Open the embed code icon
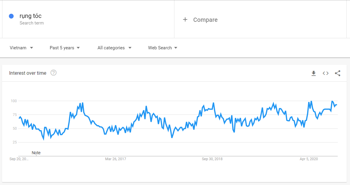This screenshot has width=350, height=185. [325, 73]
